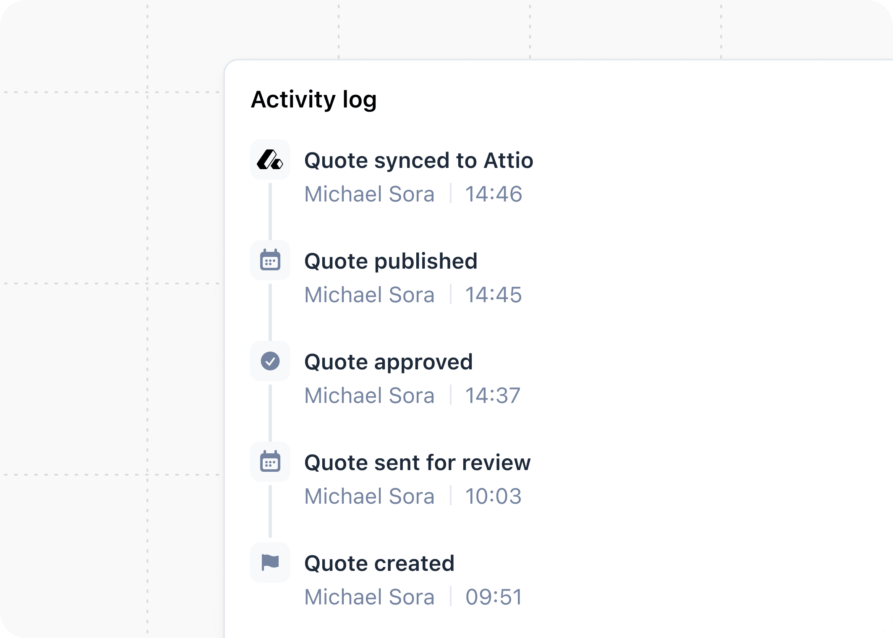Select the calendar icon beside Quote sent for review
The width and height of the screenshot is (893, 638).
pos(271,462)
